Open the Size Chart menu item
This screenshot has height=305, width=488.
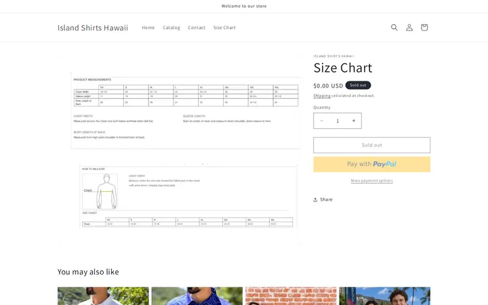(224, 27)
